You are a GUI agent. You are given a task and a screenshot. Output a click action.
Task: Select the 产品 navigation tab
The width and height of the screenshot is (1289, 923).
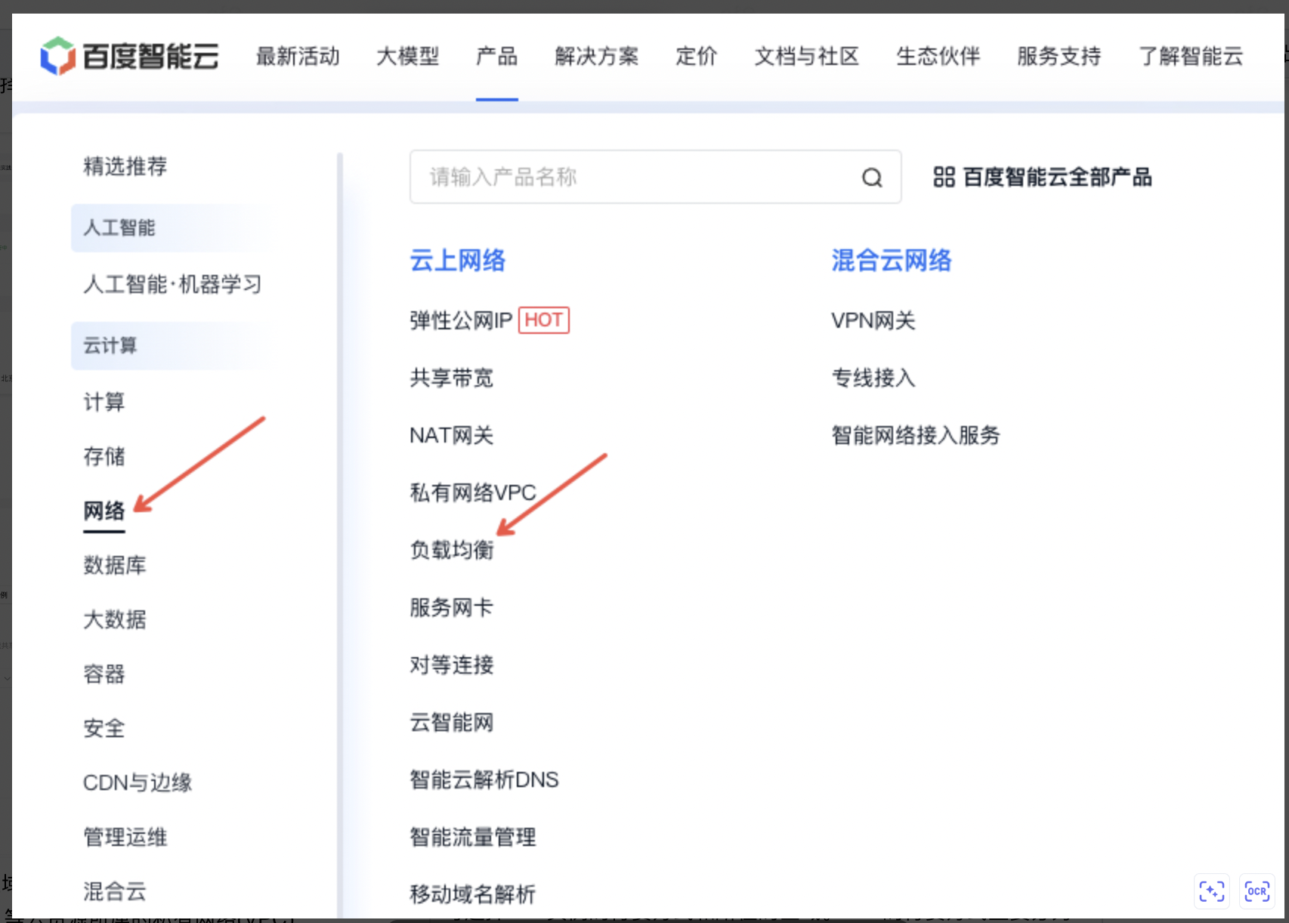coord(497,57)
